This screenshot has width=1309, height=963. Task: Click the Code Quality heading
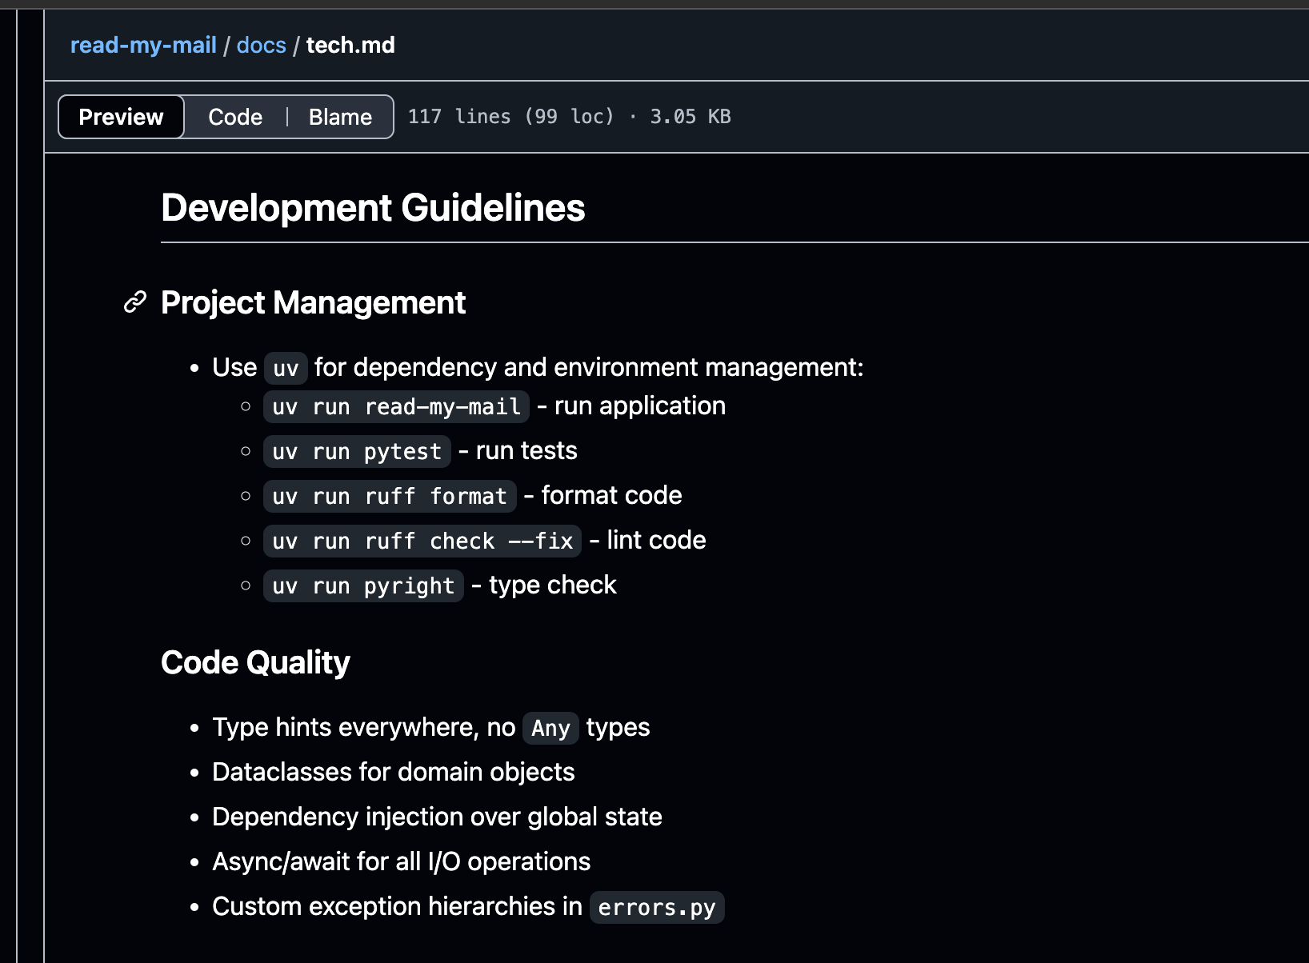click(255, 663)
